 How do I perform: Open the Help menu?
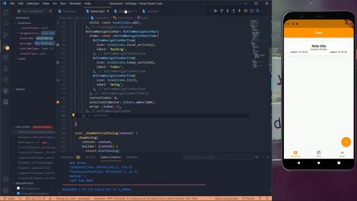click(x=88, y=3)
